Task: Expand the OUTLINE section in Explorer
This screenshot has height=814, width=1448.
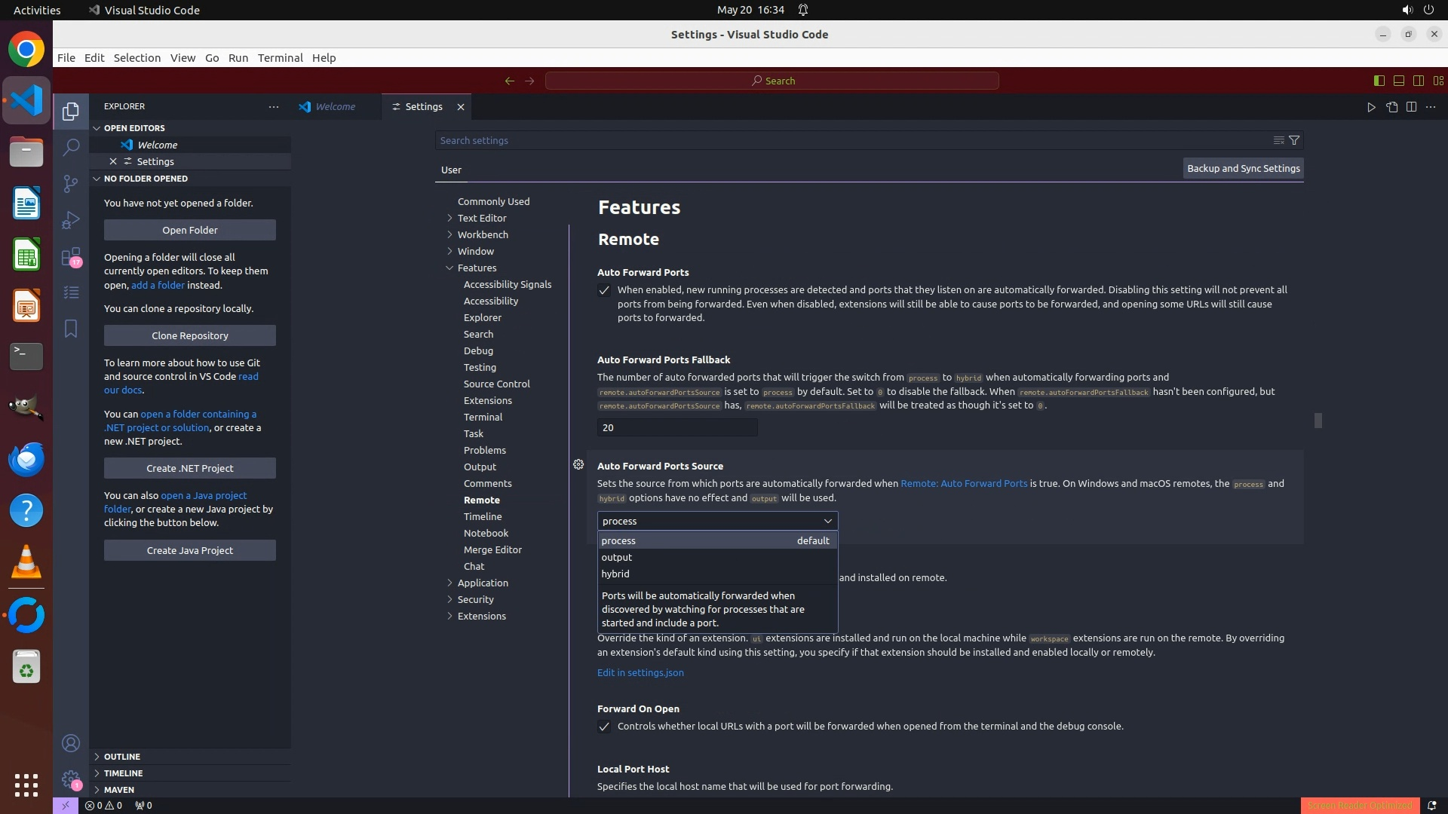Action: point(122,756)
